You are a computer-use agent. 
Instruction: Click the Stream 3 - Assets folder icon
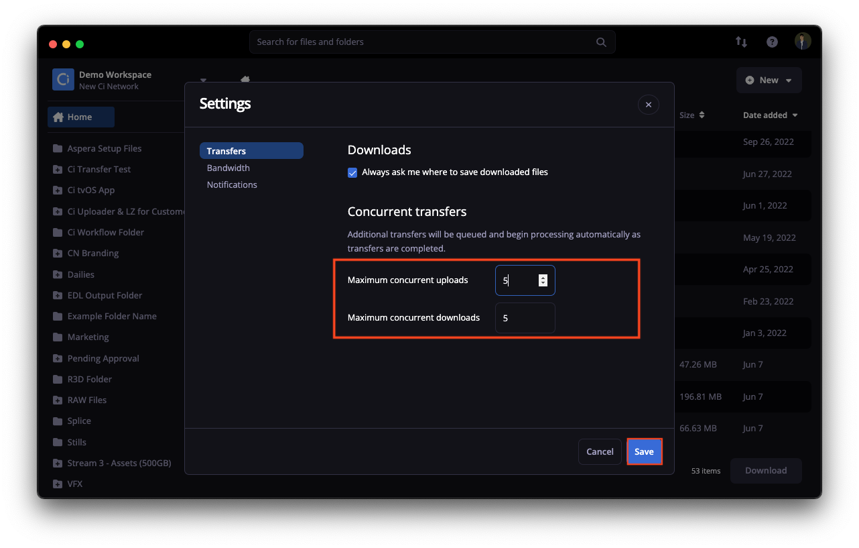tap(58, 463)
